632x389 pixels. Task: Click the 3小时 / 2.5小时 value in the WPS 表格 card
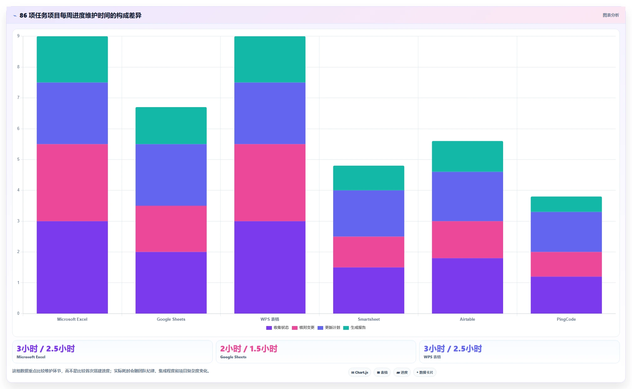[x=453, y=349]
